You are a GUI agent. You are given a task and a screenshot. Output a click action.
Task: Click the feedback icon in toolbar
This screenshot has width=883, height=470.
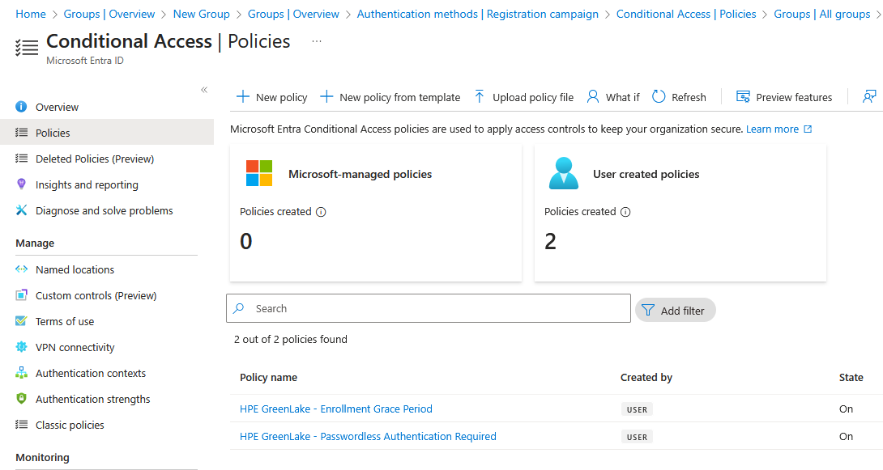pyautogui.click(x=869, y=97)
